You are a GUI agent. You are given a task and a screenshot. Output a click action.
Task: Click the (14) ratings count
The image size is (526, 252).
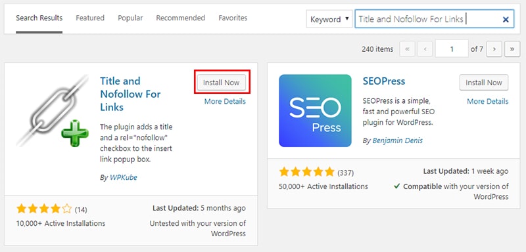[81, 210]
